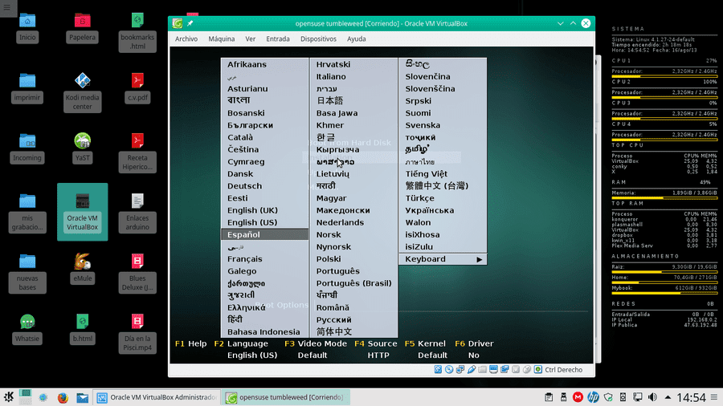Show hidden system tray icons arrow
723x406 pixels.
(668, 397)
